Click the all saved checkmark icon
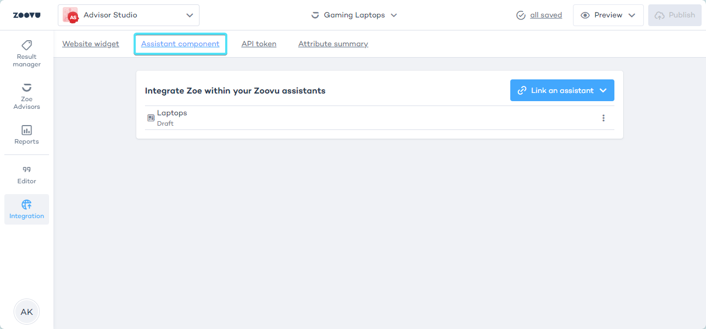Viewport: 706px width, 329px height. point(521,15)
